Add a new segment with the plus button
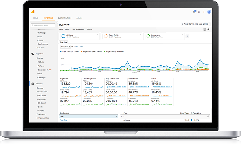 [187, 36]
